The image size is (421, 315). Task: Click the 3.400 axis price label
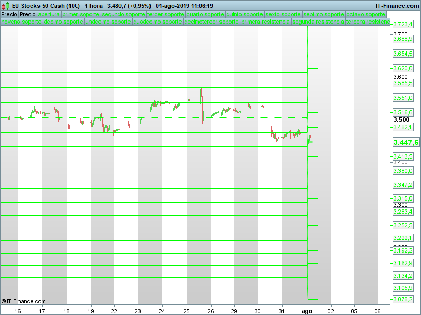tap(400, 162)
